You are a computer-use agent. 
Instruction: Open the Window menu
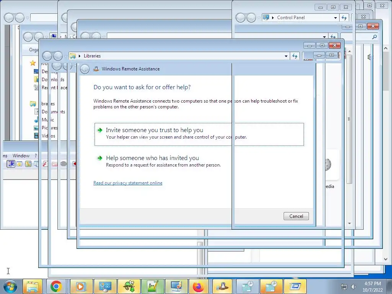[x=21, y=156]
